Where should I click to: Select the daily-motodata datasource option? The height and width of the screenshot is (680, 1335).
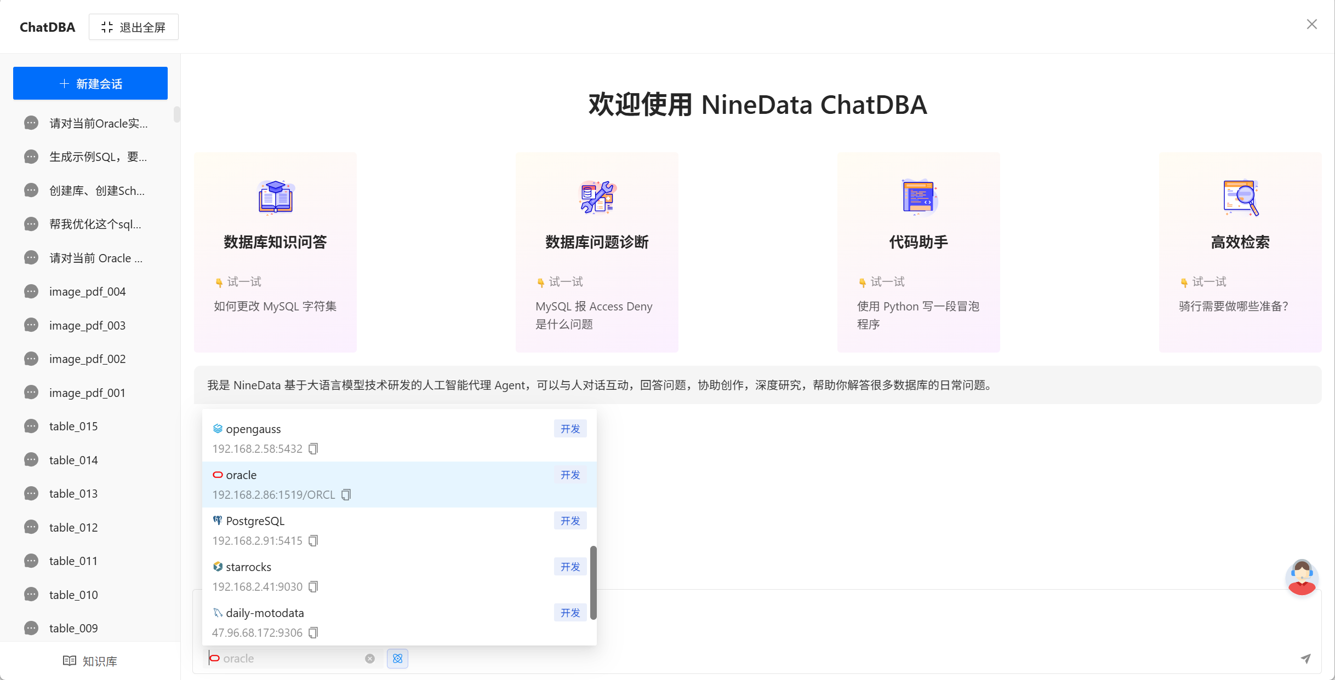(x=399, y=623)
